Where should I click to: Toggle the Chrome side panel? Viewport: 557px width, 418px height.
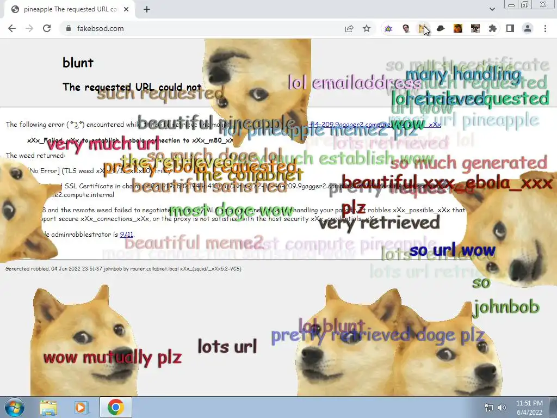[x=510, y=28]
